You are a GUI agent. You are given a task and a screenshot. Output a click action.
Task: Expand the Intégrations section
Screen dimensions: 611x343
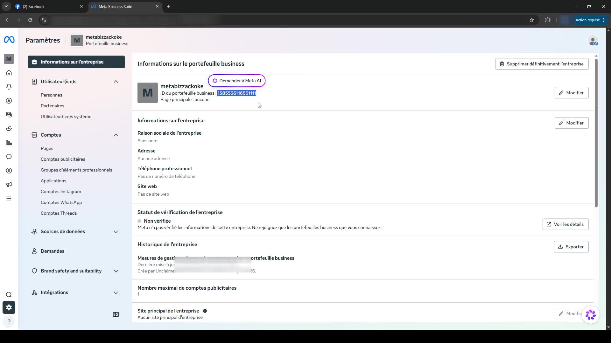(116, 293)
